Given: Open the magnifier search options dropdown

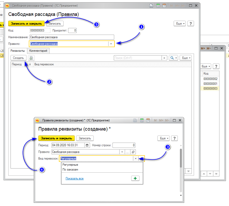Looking at the screenshot, I should click(x=173, y=58).
